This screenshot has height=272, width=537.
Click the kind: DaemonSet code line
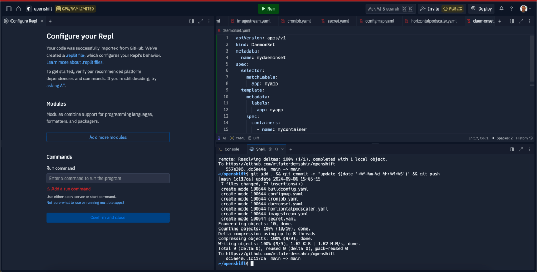255,45
